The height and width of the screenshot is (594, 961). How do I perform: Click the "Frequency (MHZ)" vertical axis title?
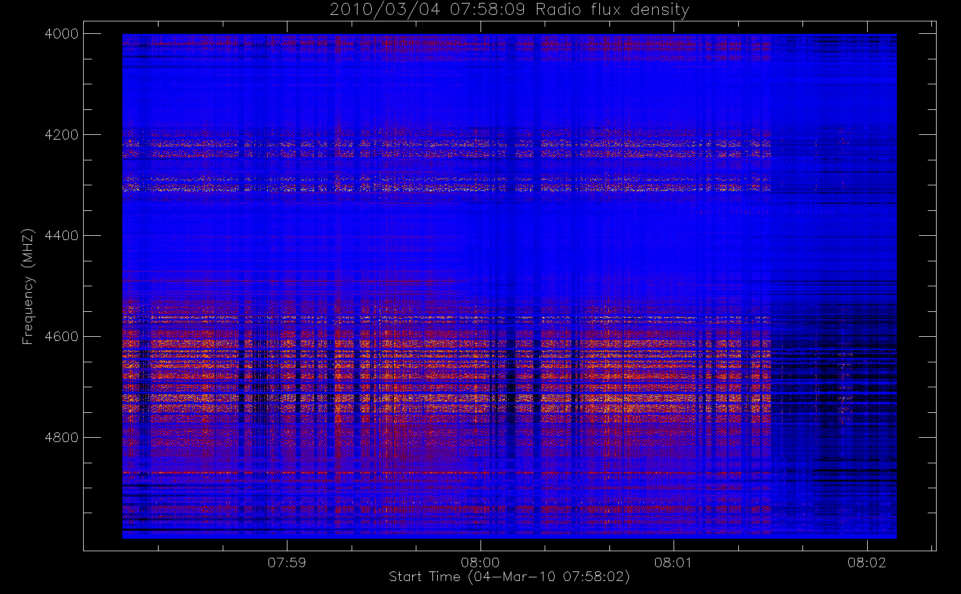pyautogui.click(x=28, y=286)
